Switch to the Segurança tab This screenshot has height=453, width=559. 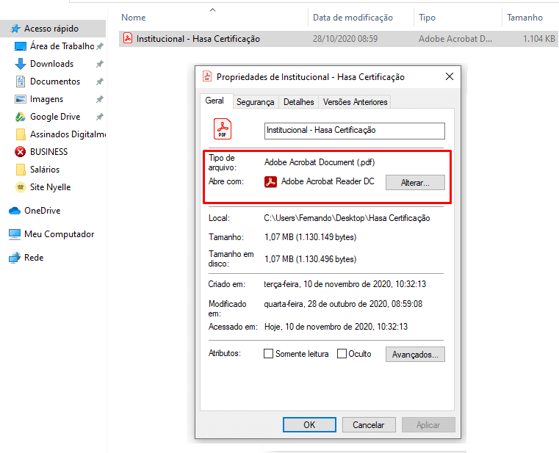(255, 102)
